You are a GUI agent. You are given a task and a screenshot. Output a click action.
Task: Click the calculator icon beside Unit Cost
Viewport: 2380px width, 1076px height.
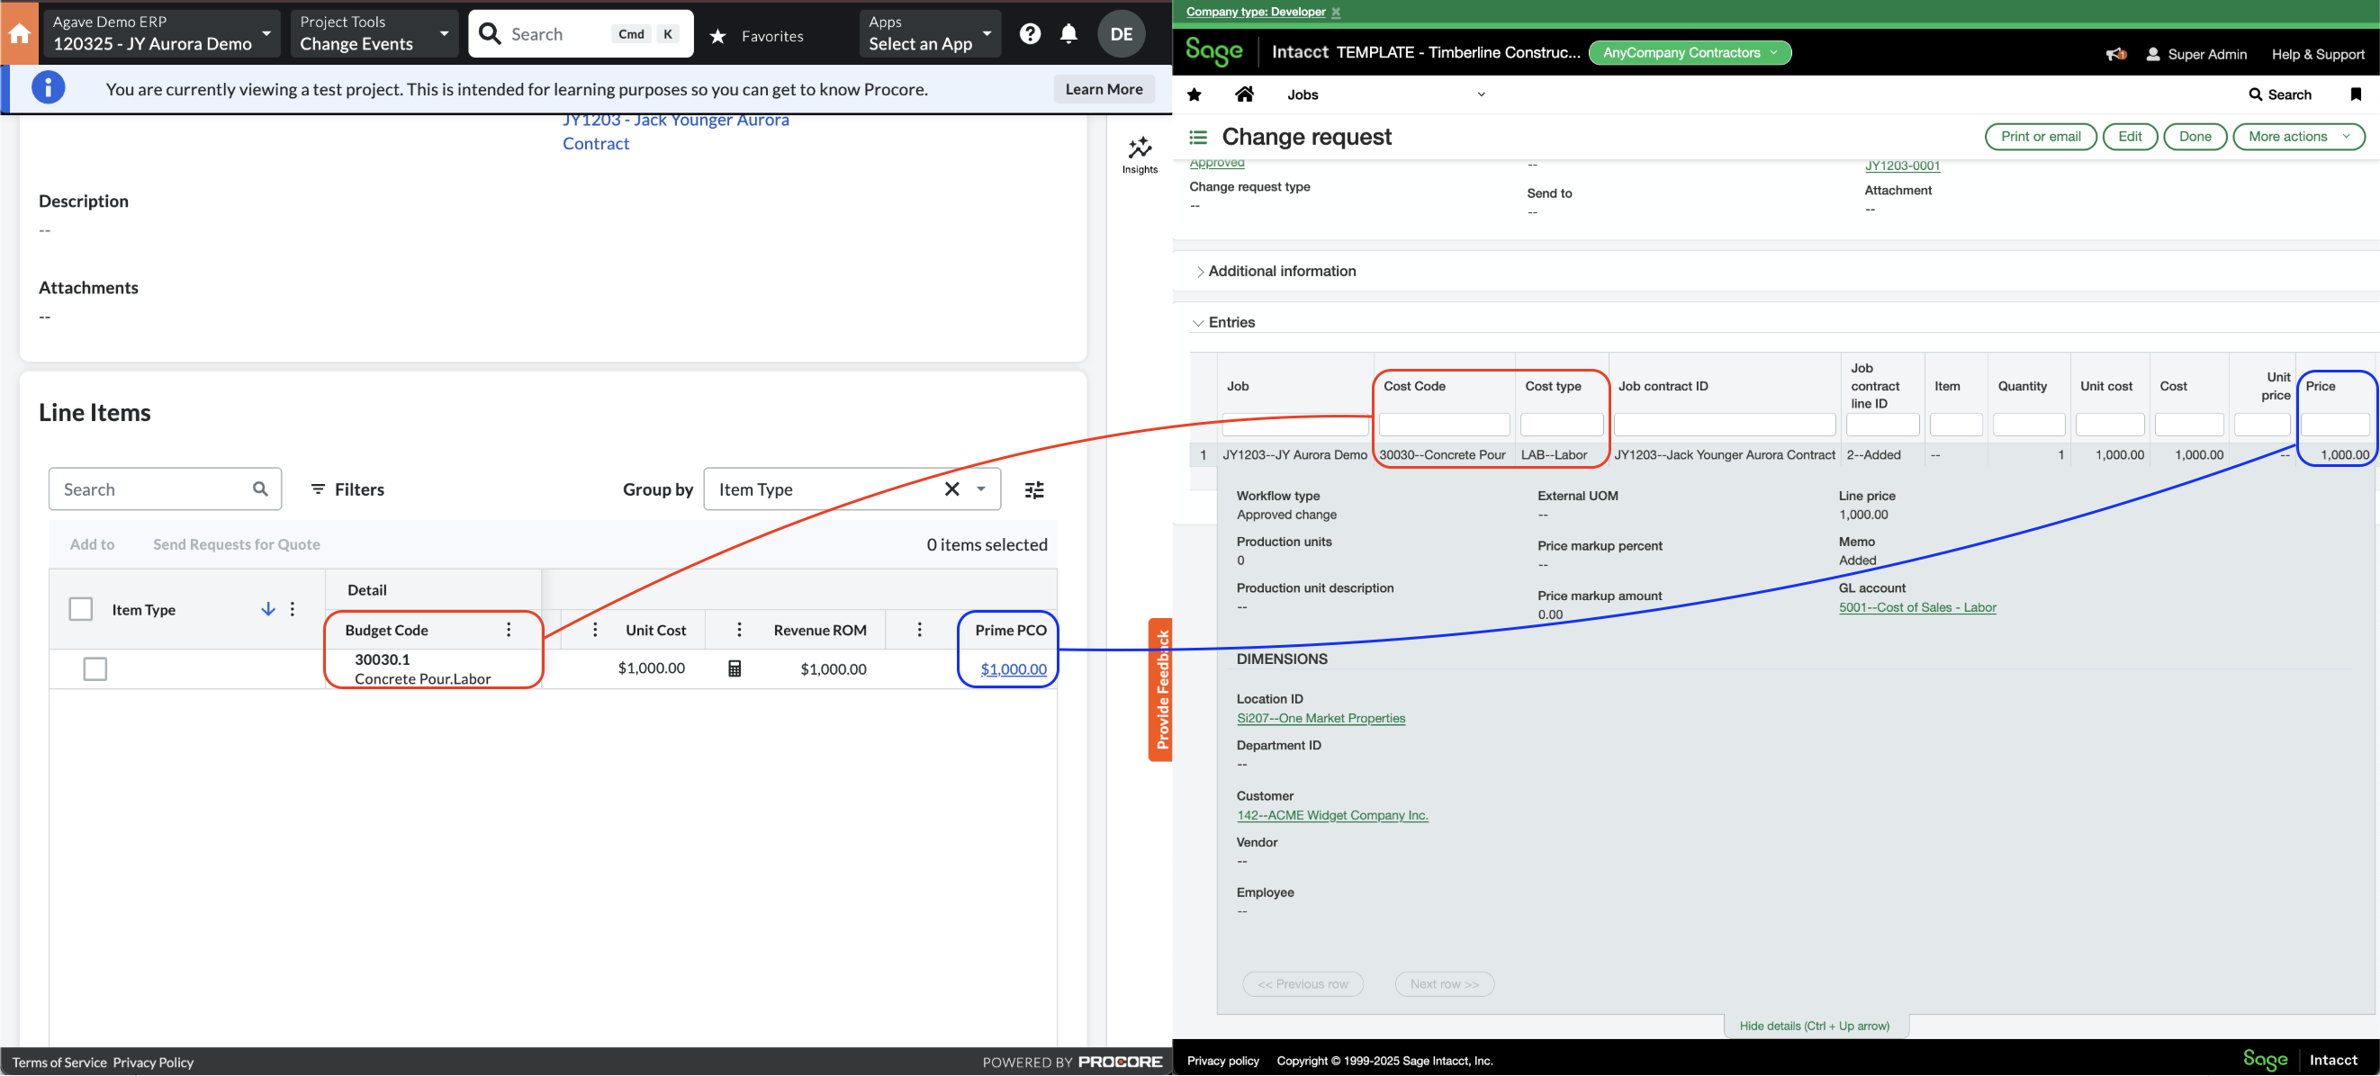(735, 668)
